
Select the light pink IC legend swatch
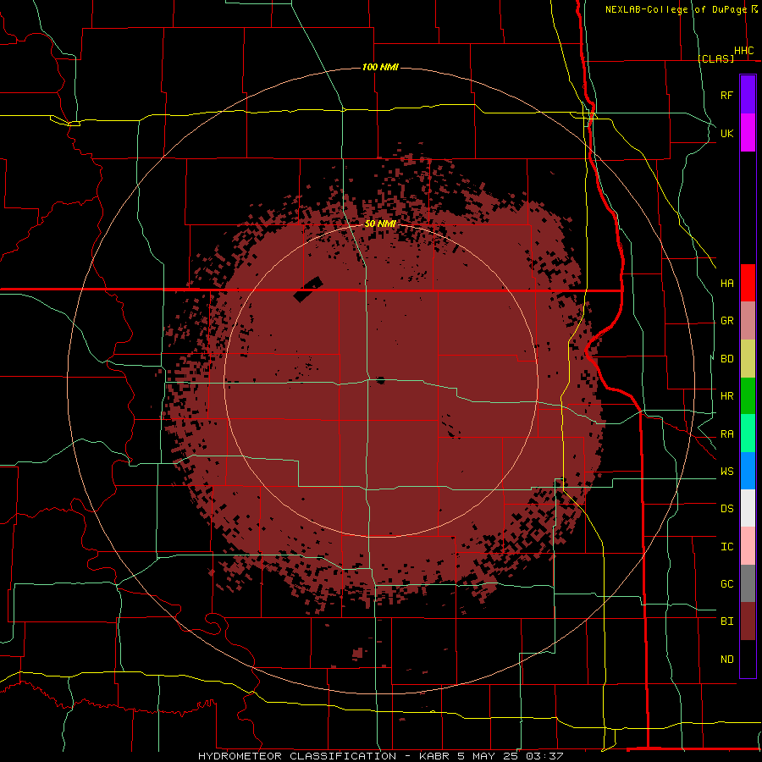click(x=748, y=546)
